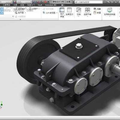Click the 地平面 ground plane option

point(19,13)
